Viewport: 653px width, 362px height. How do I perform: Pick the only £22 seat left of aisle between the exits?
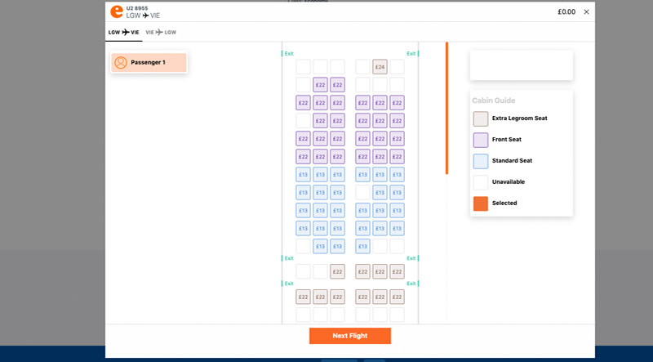click(337, 271)
